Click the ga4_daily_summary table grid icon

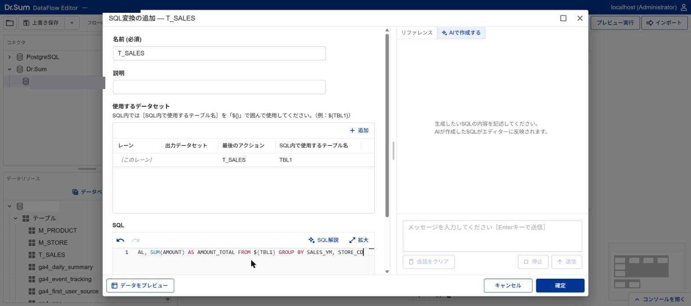32,267
